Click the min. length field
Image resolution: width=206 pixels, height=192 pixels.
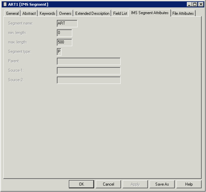point(65,33)
